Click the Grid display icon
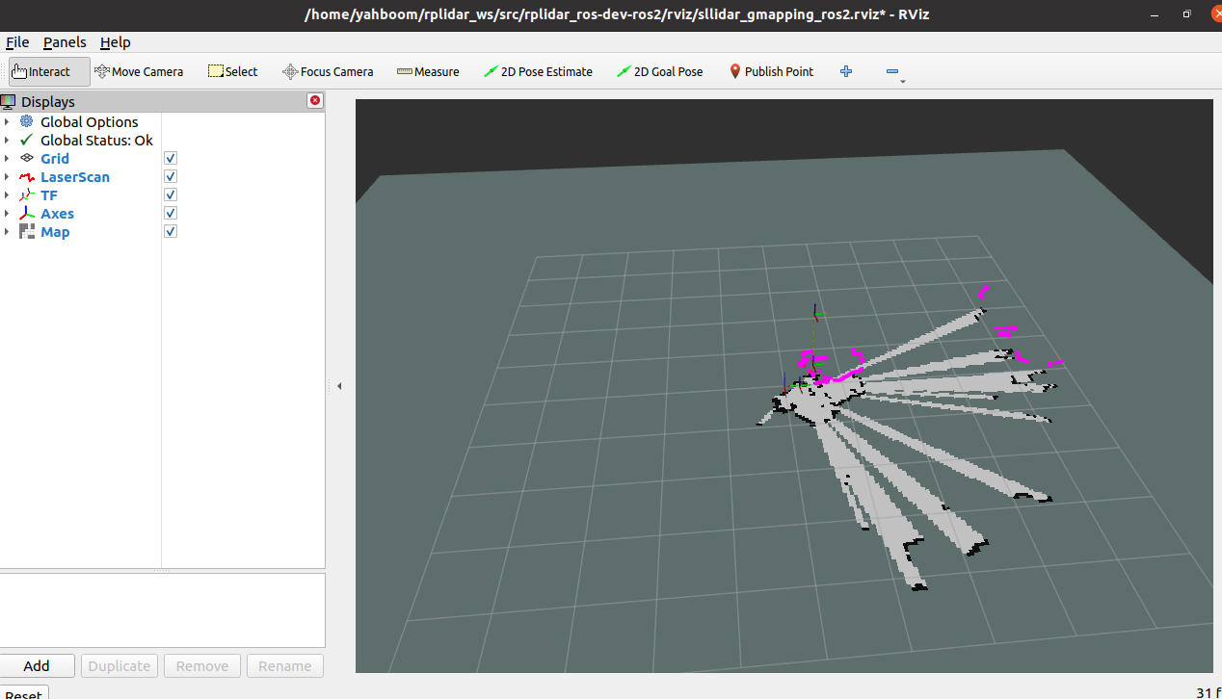The image size is (1222, 699). pos(26,158)
